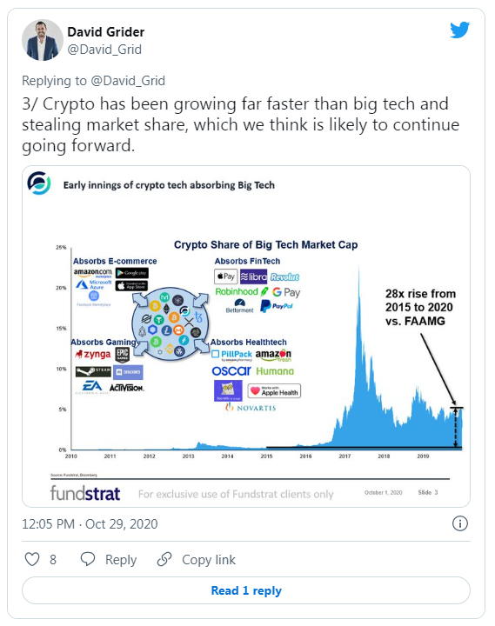Click the Zynga logo in chart
Image resolution: width=495 pixels, height=626 pixels.
point(93,354)
